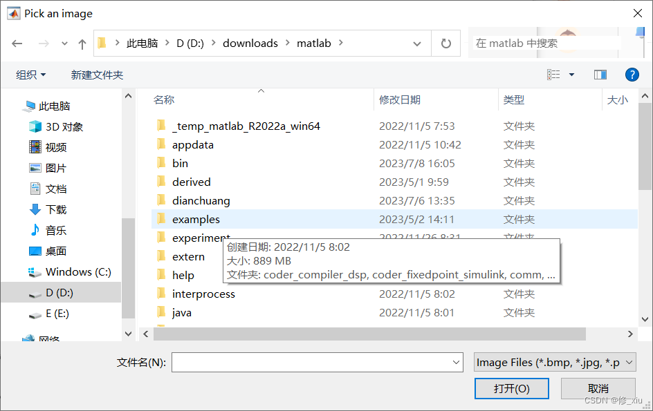Sort files by the 修改日期 column header
The height and width of the screenshot is (411, 653).
400,100
